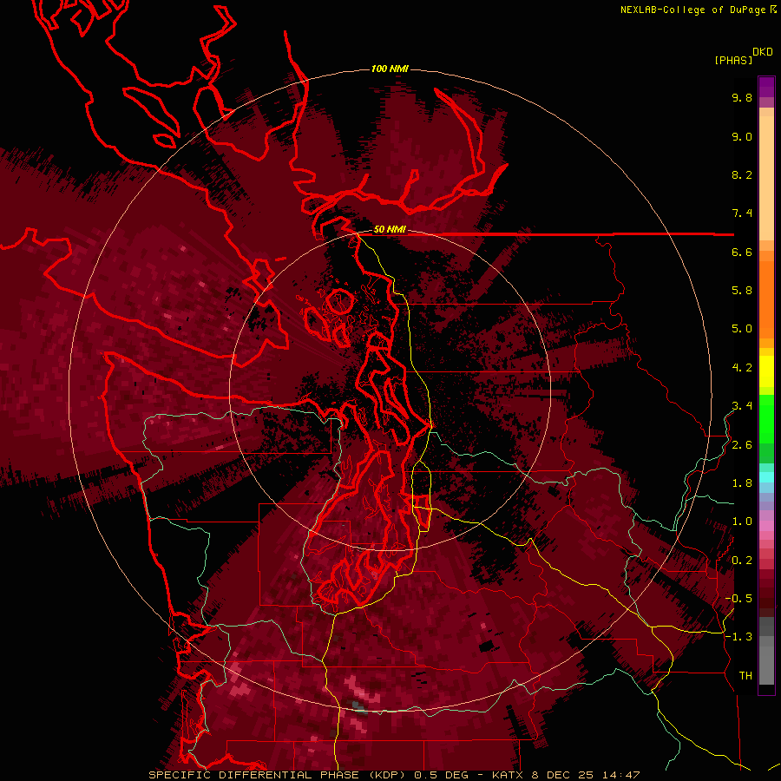Click the DKD label above the color scale
This screenshot has width=781, height=781.
763,52
